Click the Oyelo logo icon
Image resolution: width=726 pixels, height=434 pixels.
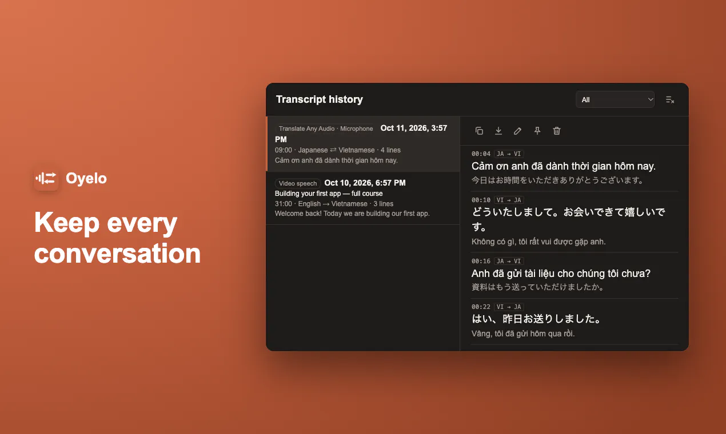tap(46, 178)
